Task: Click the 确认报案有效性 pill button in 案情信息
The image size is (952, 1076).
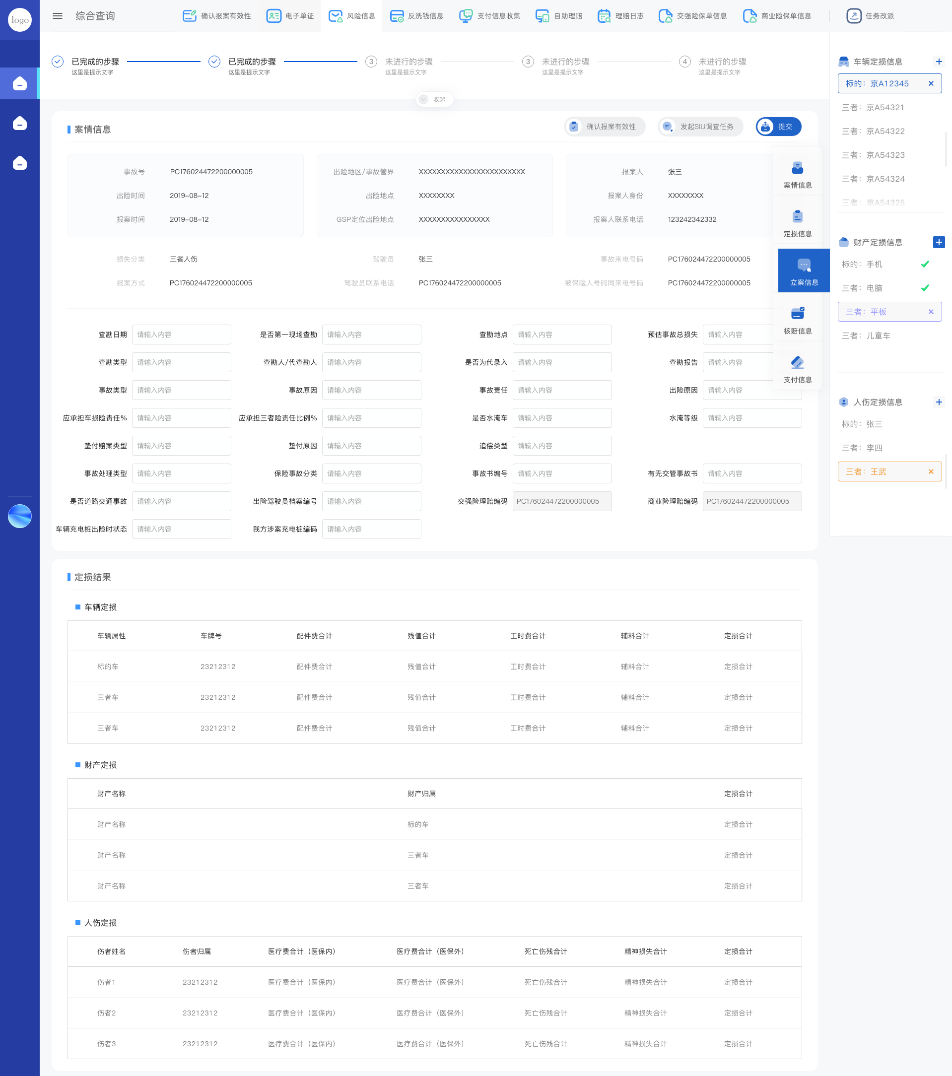Action: point(605,127)
